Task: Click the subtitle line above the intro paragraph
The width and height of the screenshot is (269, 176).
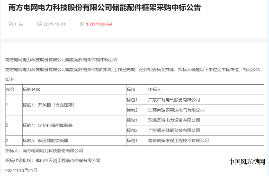Action: [62, 60]
